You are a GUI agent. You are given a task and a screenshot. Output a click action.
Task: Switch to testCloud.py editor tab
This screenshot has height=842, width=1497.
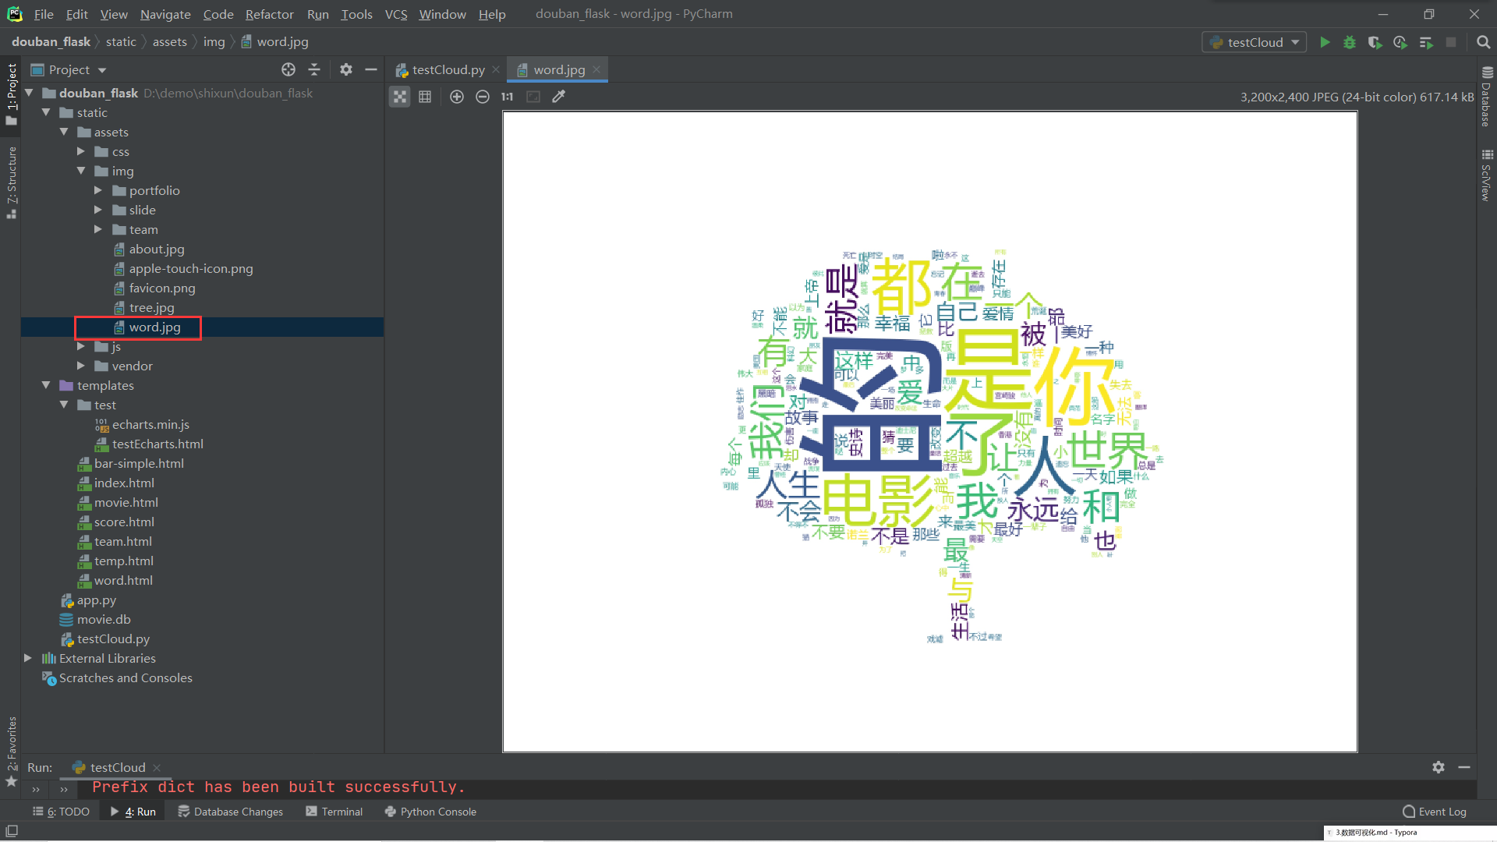point(448,69)
